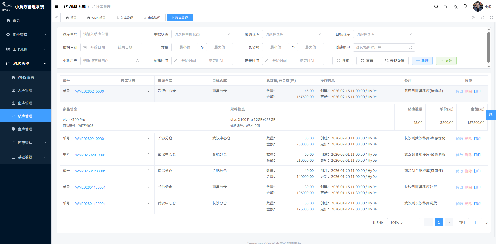Viewport: 496px width, 244px height.
Task: Click 删除 for order WM202602010001
Action: click(x=468, y=155)
